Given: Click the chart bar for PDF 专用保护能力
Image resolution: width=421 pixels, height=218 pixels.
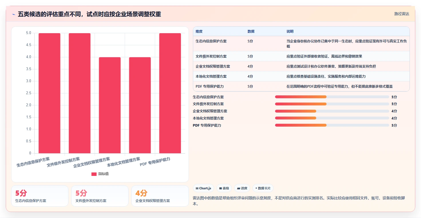Looking at the screenshot, I should point(170,93).
